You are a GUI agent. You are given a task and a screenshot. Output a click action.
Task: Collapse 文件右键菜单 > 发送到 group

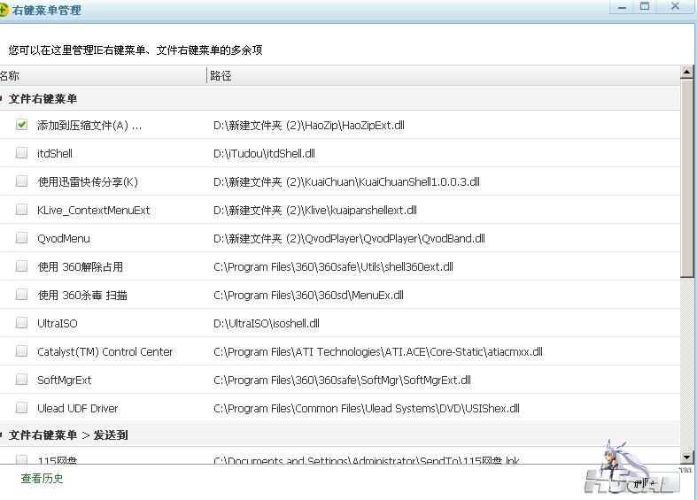click(x=2, y=435)
